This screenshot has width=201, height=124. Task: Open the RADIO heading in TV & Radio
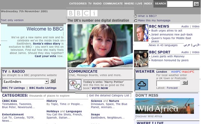(18, 72)
